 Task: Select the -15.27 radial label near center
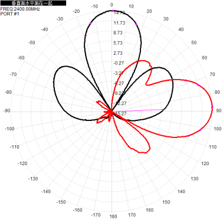click(x=120, y=113)
